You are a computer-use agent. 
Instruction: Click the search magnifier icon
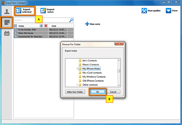click(x=71, y=20)
